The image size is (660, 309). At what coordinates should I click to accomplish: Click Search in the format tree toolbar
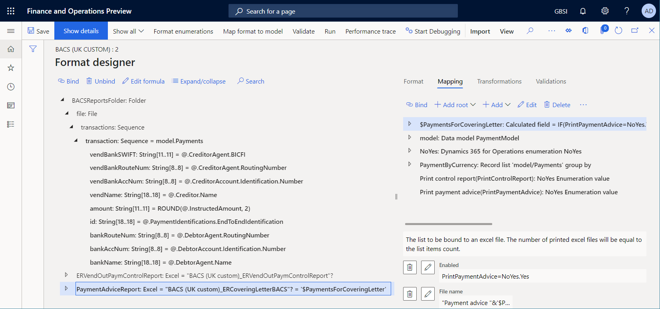pos(250,81)
